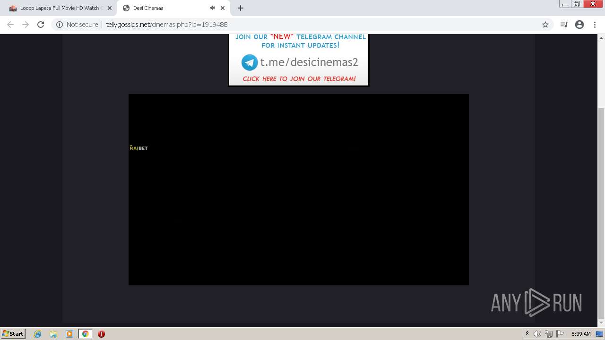Open volume control in system tray
Image resolution: width=605 pixels, height=340 pixels.
(x=537, y=334)
